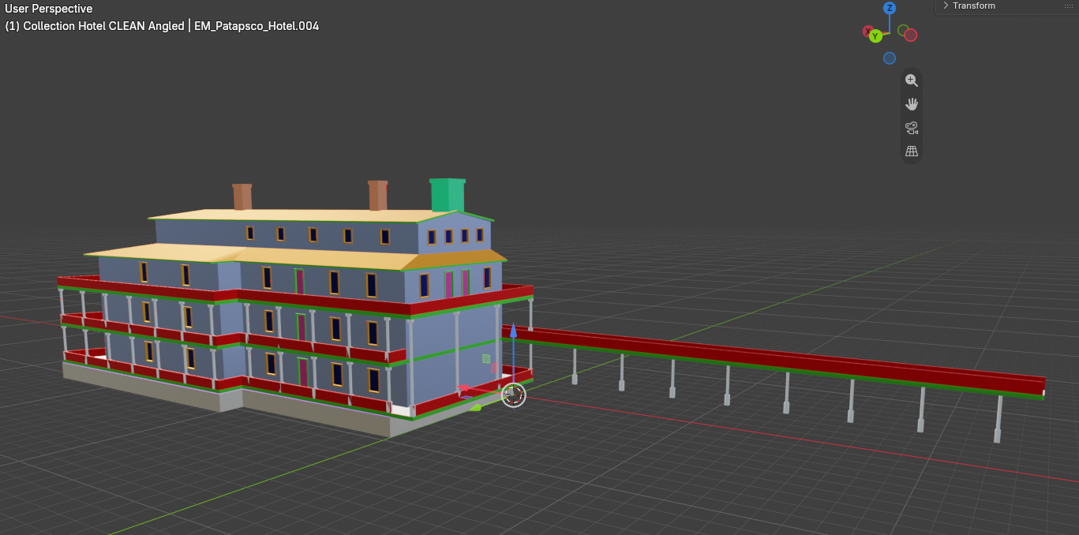Click the Zoom in/out viewport icon

pos(912,80)
